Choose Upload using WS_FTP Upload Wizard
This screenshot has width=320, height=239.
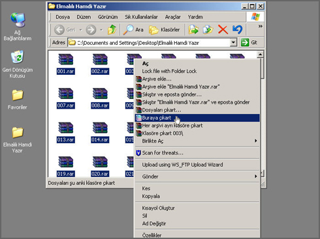click(197, 165)
